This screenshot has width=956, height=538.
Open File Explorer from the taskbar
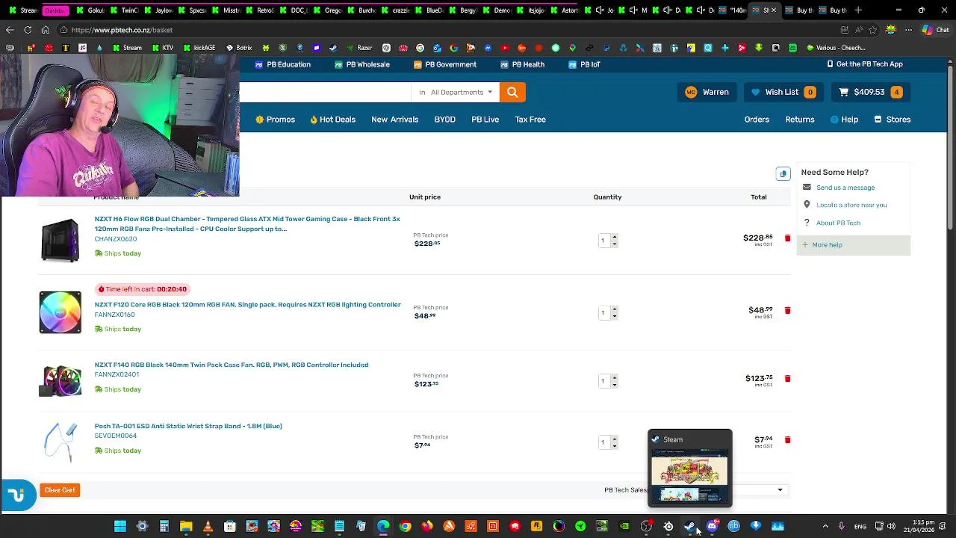(186, 527)
